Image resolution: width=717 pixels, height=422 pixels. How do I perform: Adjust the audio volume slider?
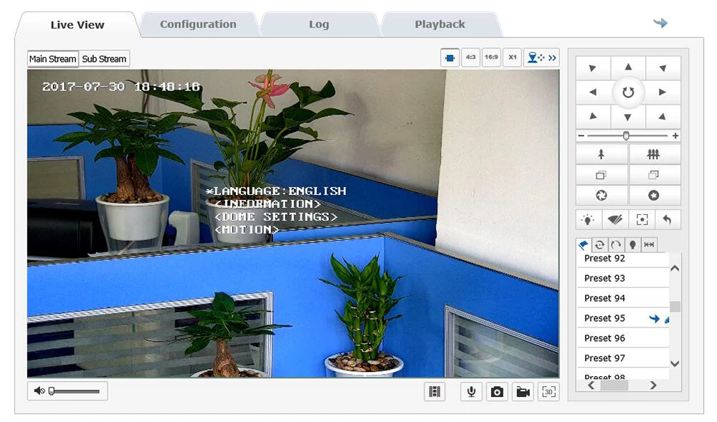(74, 391)
